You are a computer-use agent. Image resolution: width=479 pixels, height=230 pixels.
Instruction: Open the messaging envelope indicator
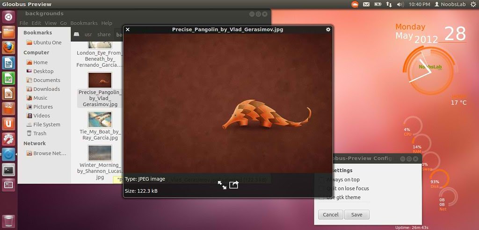pos(366,4)
